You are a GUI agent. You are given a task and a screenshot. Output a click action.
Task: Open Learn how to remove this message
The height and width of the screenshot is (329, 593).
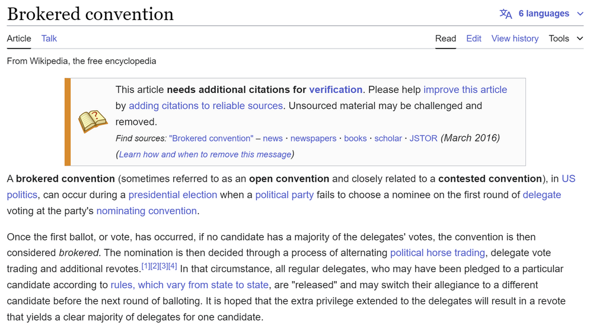point(205,154)
